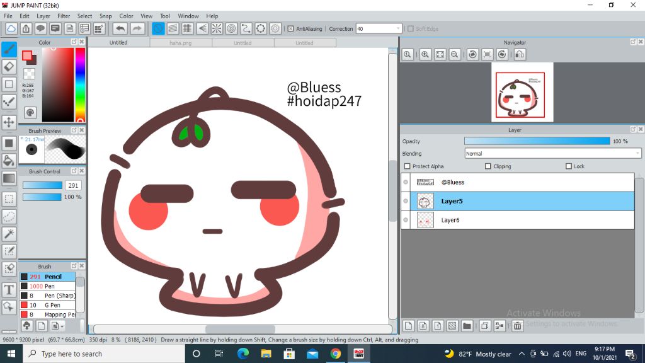Open the Filter menu
This screenshot has height=363, width=645.
point(64,16)
